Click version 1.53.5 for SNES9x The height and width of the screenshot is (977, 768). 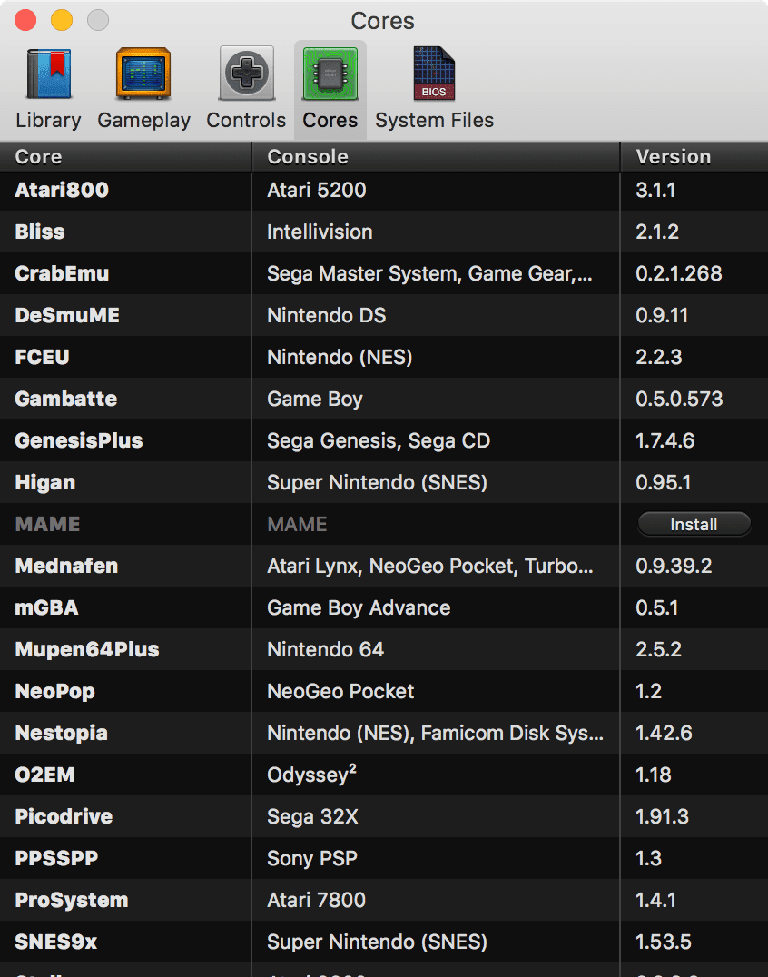click(664, 942)
